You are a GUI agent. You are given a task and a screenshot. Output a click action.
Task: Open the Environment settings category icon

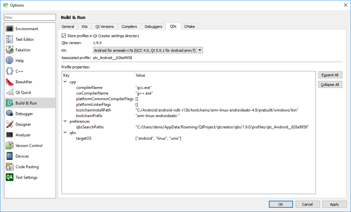click(x=10, y=29)
